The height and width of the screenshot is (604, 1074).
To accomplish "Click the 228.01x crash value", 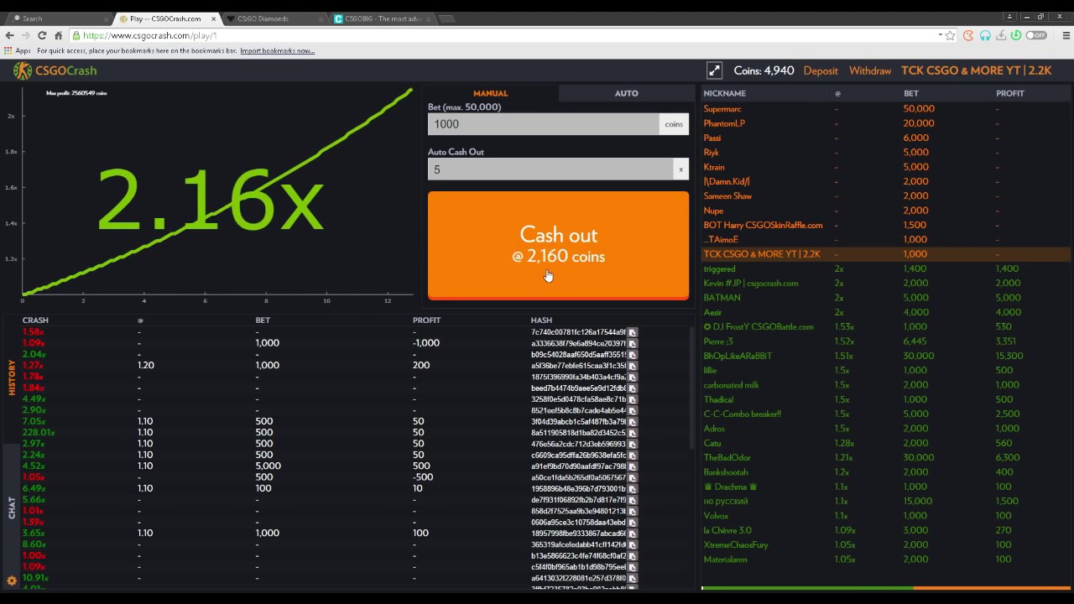I will coord(38,433).
